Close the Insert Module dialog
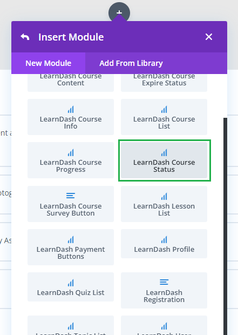The height and width of the screenshot is (335, 238). 209,37
